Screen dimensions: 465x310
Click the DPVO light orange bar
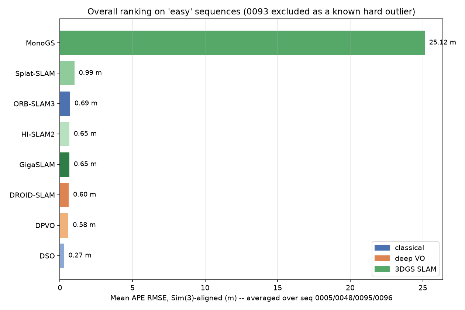point(64,225)
